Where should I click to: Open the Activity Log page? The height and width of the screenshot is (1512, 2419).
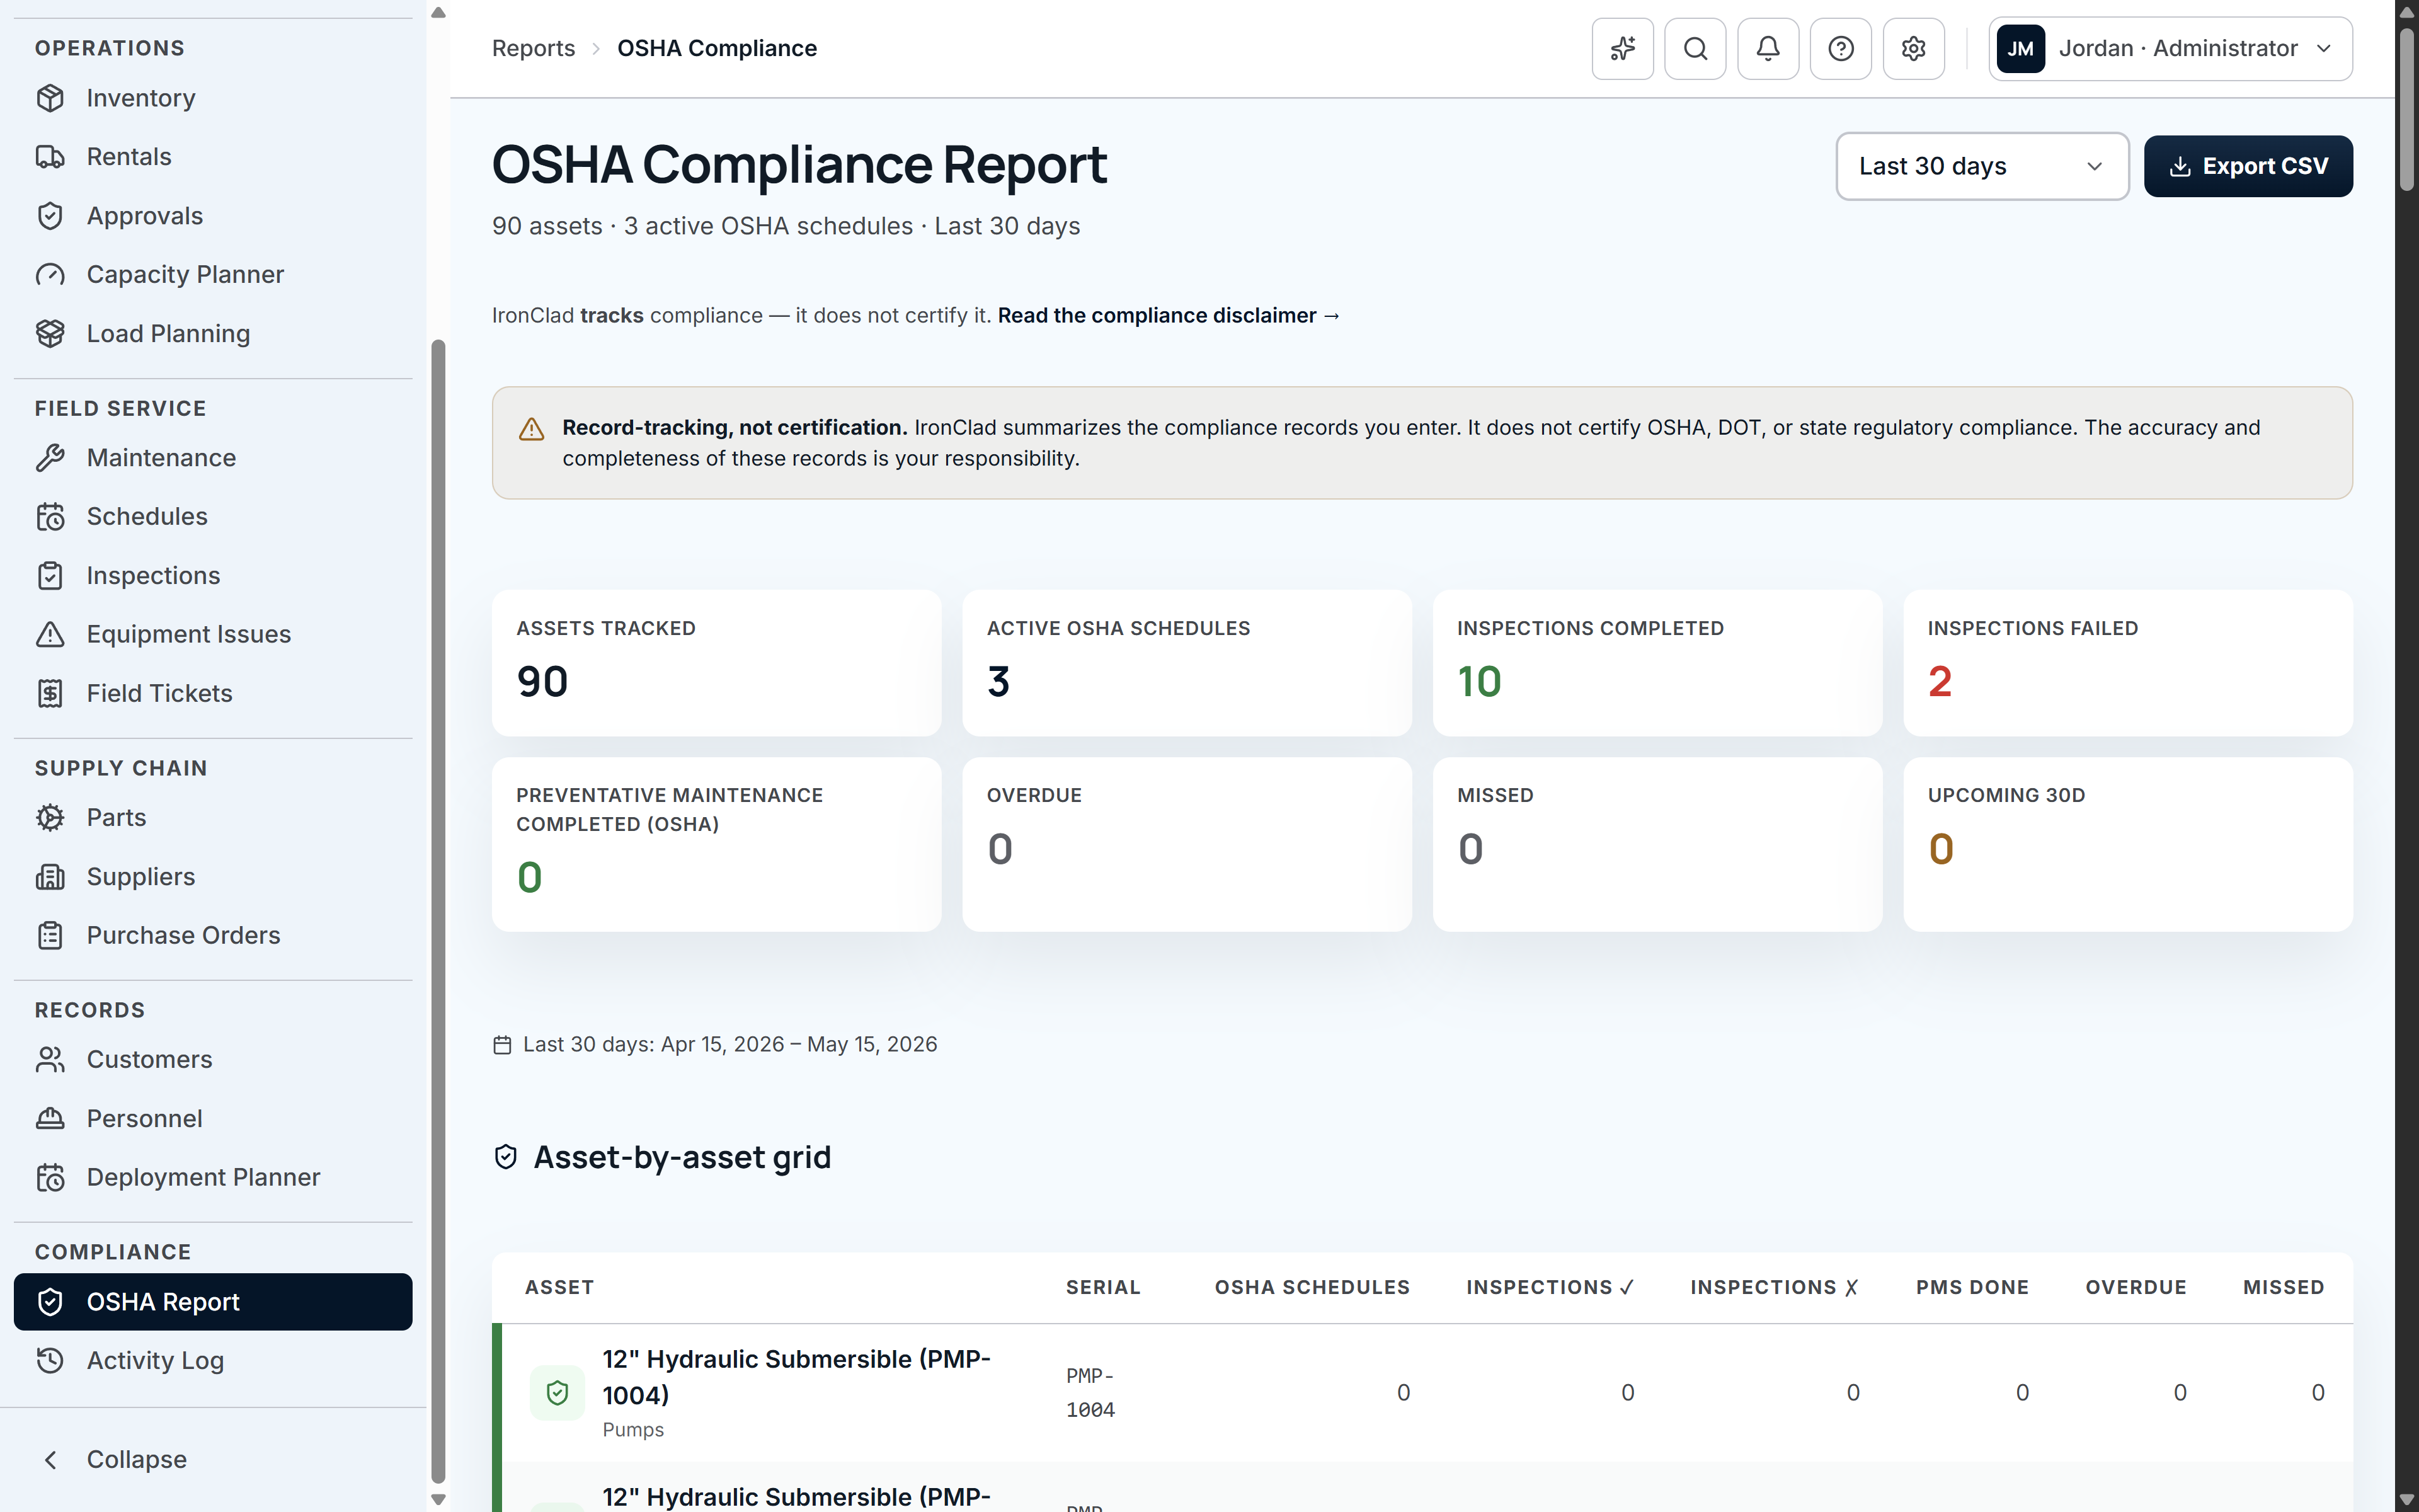click(x=213, y=1360)
